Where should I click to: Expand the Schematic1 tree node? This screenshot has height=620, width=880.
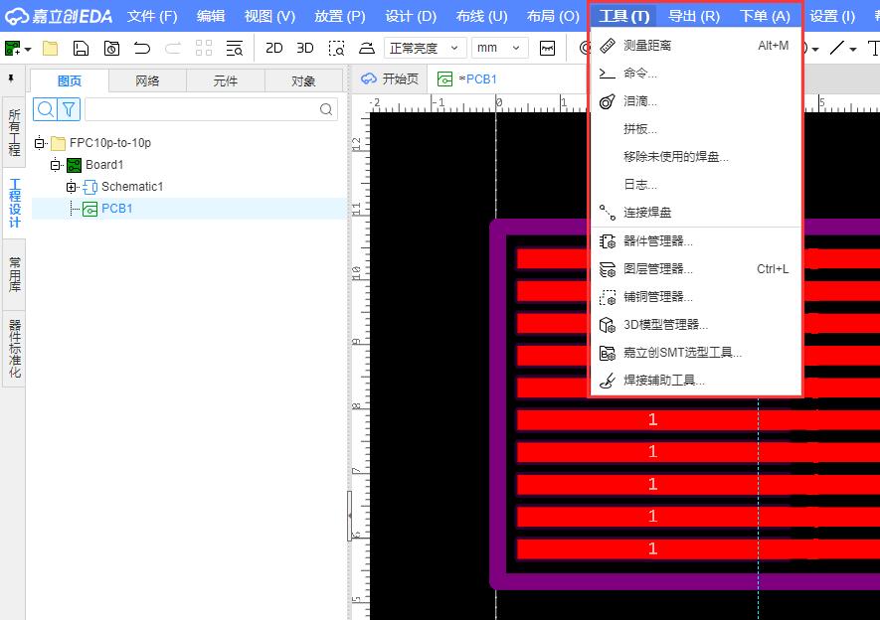click(x=72, y=187)
